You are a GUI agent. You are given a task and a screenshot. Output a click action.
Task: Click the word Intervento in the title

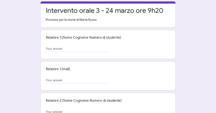62,10
